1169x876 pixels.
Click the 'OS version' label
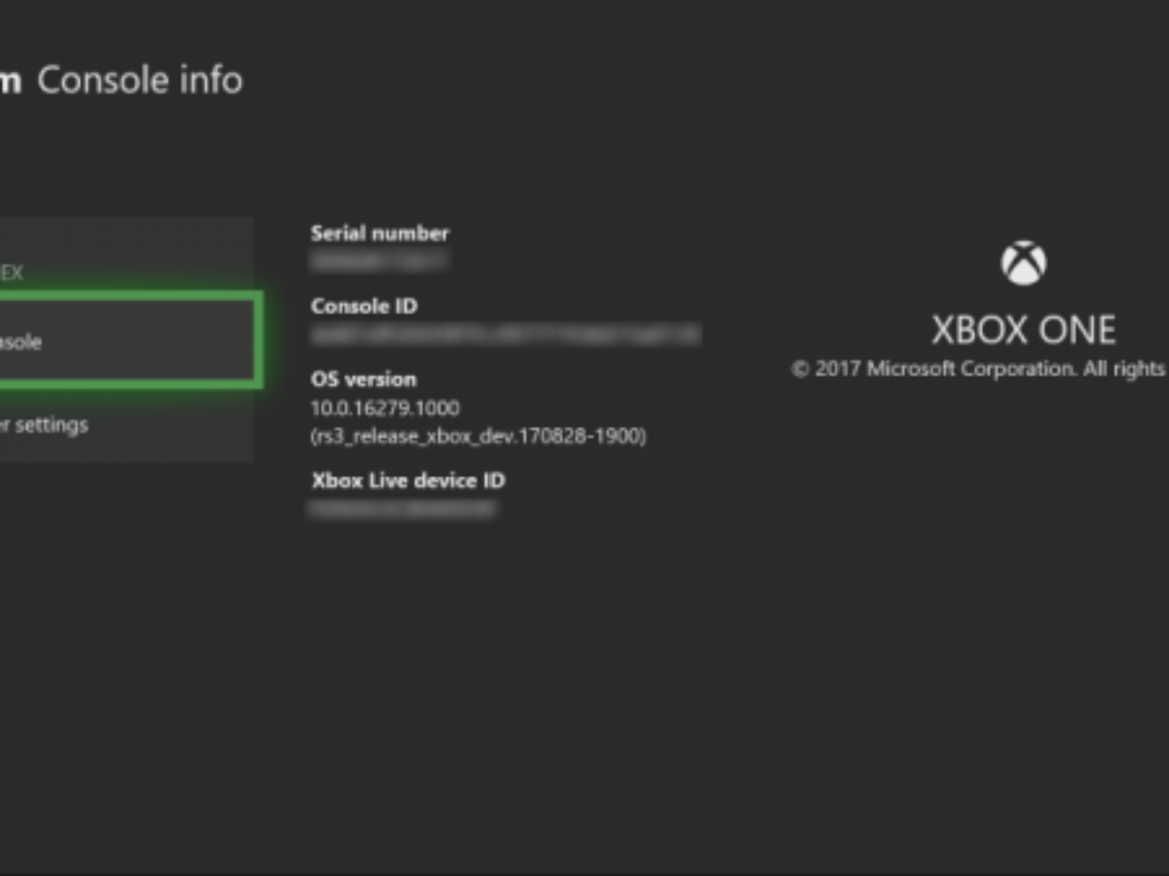coord(363,380)
